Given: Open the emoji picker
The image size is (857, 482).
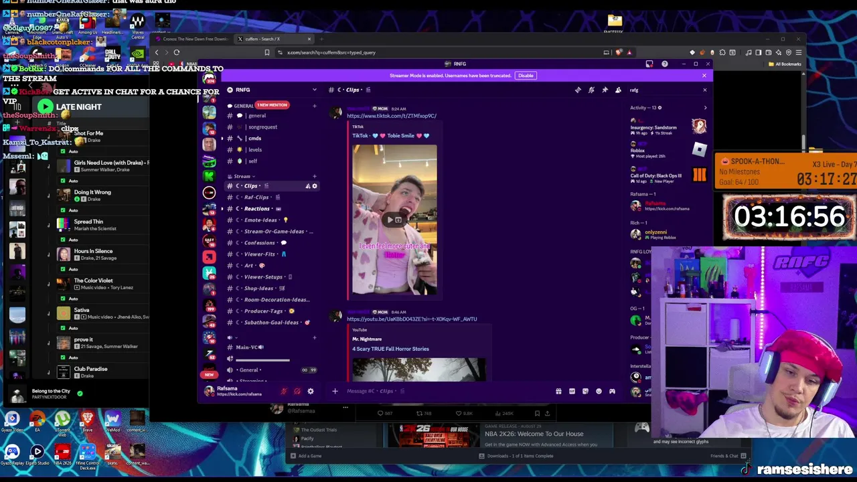Looking at the screenshot, I should [599, 392].
